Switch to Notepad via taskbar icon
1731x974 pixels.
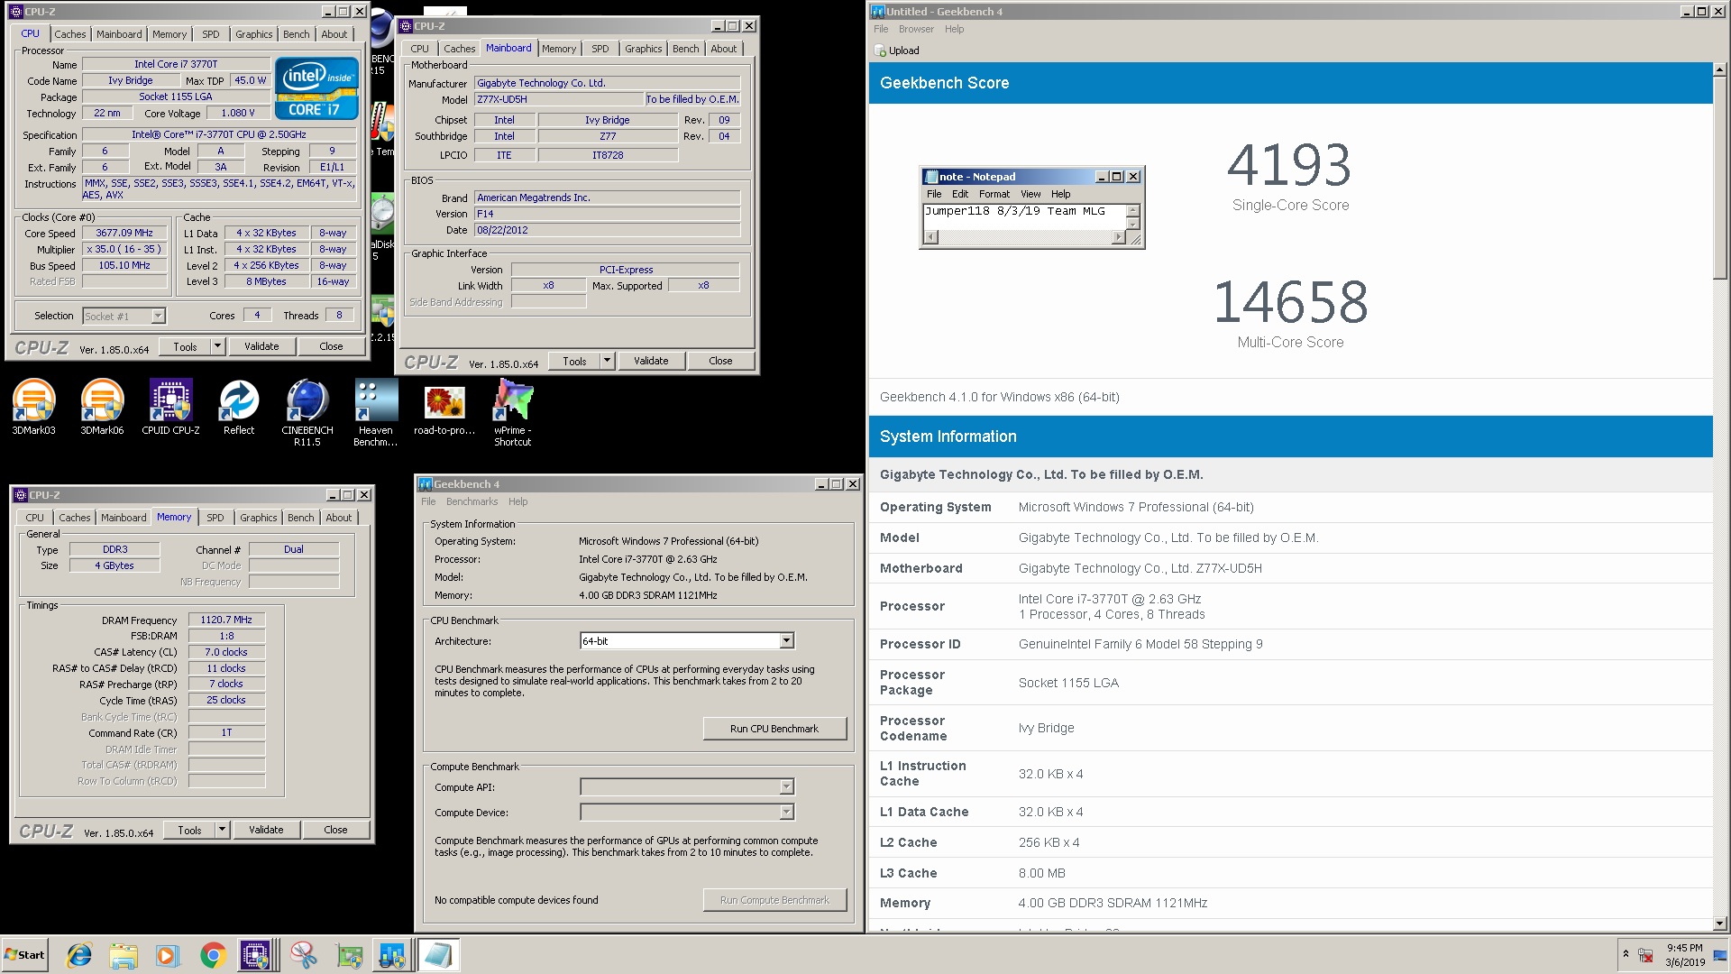pos(439,955)
